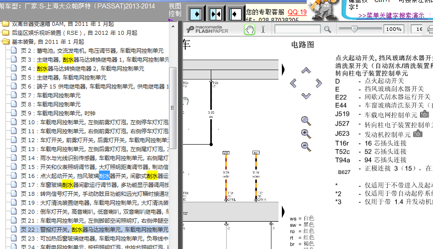Open 页 4 刮水器马达转换继电器 2
The height and width of the screenshot is (249, 433).
pyautogui.click(x=83, y=69)
